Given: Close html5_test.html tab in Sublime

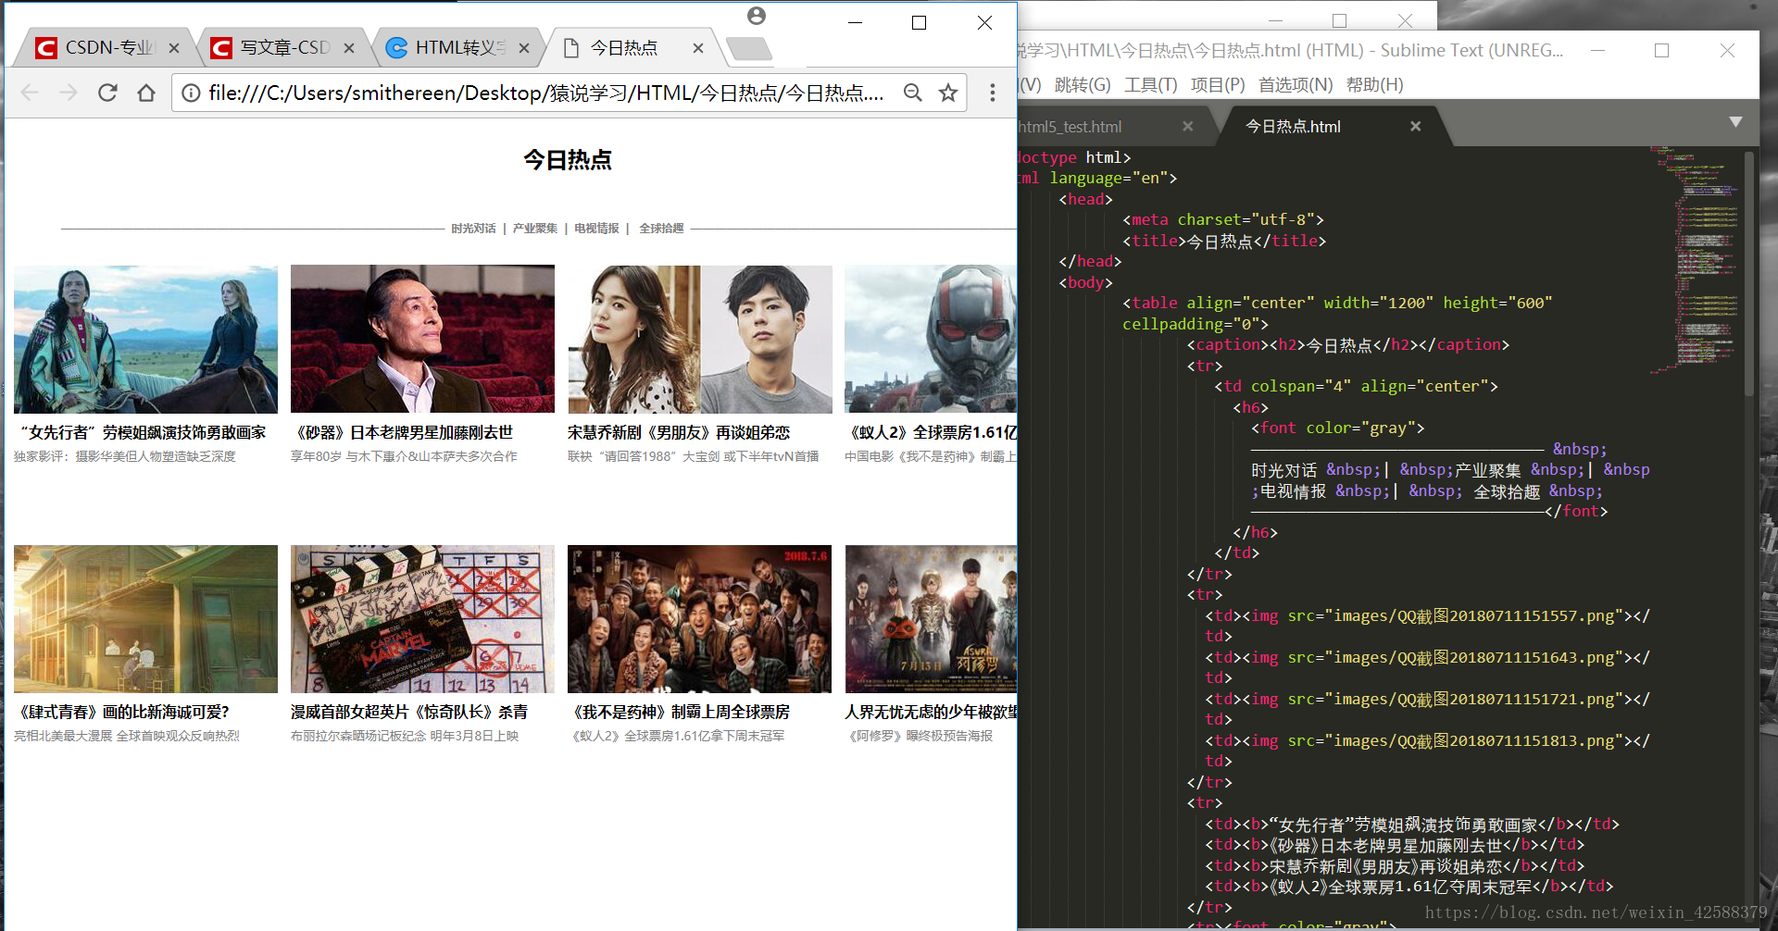Looking at the screenshot, I should [x=1187, y=126].
